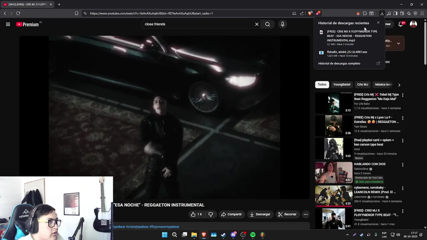Screen dimensions: 427x240
Task: Click the Recortar clip button
Action: tap(287, 214)
